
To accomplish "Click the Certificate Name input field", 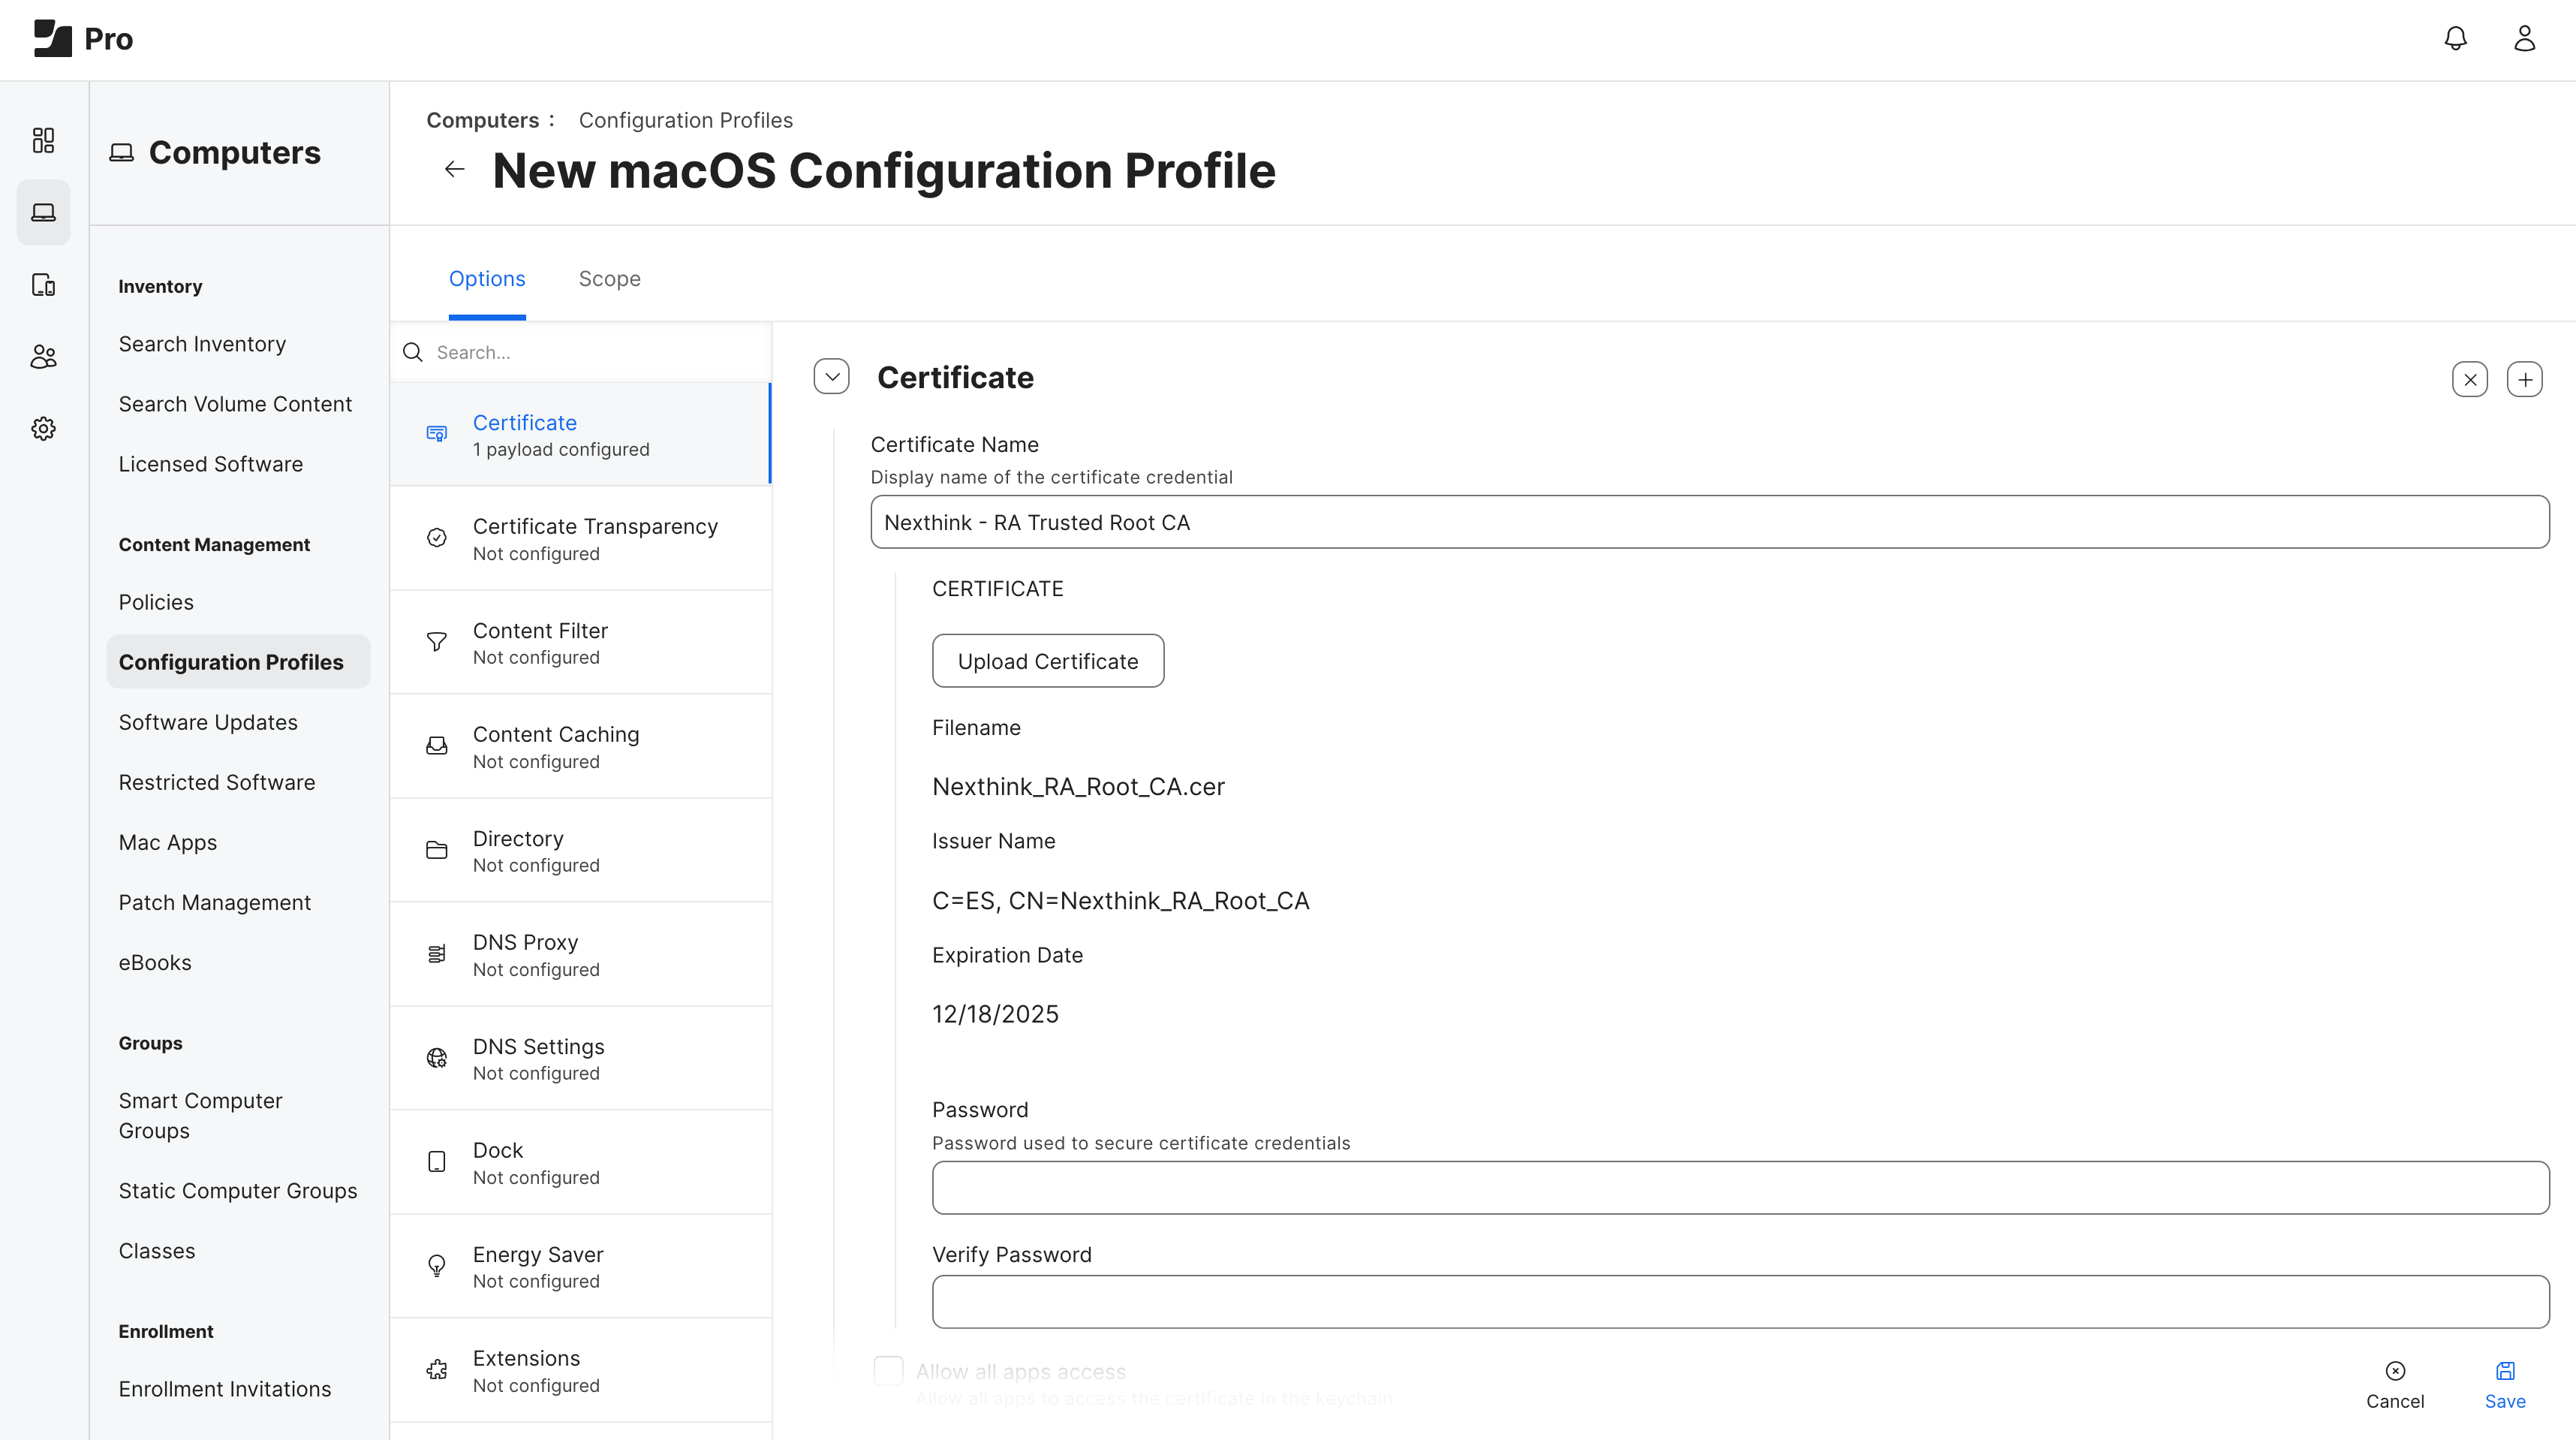I will tap(1709, 523).
